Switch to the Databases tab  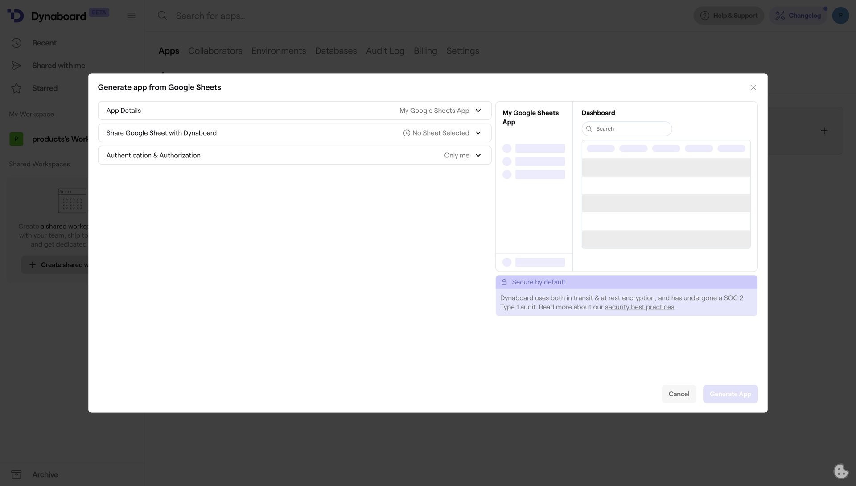[336, 51]
